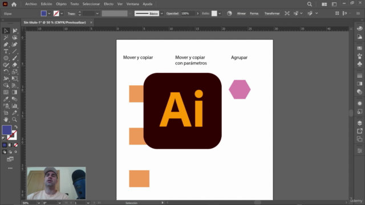Select the Polygon shape tool
This screenshot has width=365, height=205.
click(6, 58)
